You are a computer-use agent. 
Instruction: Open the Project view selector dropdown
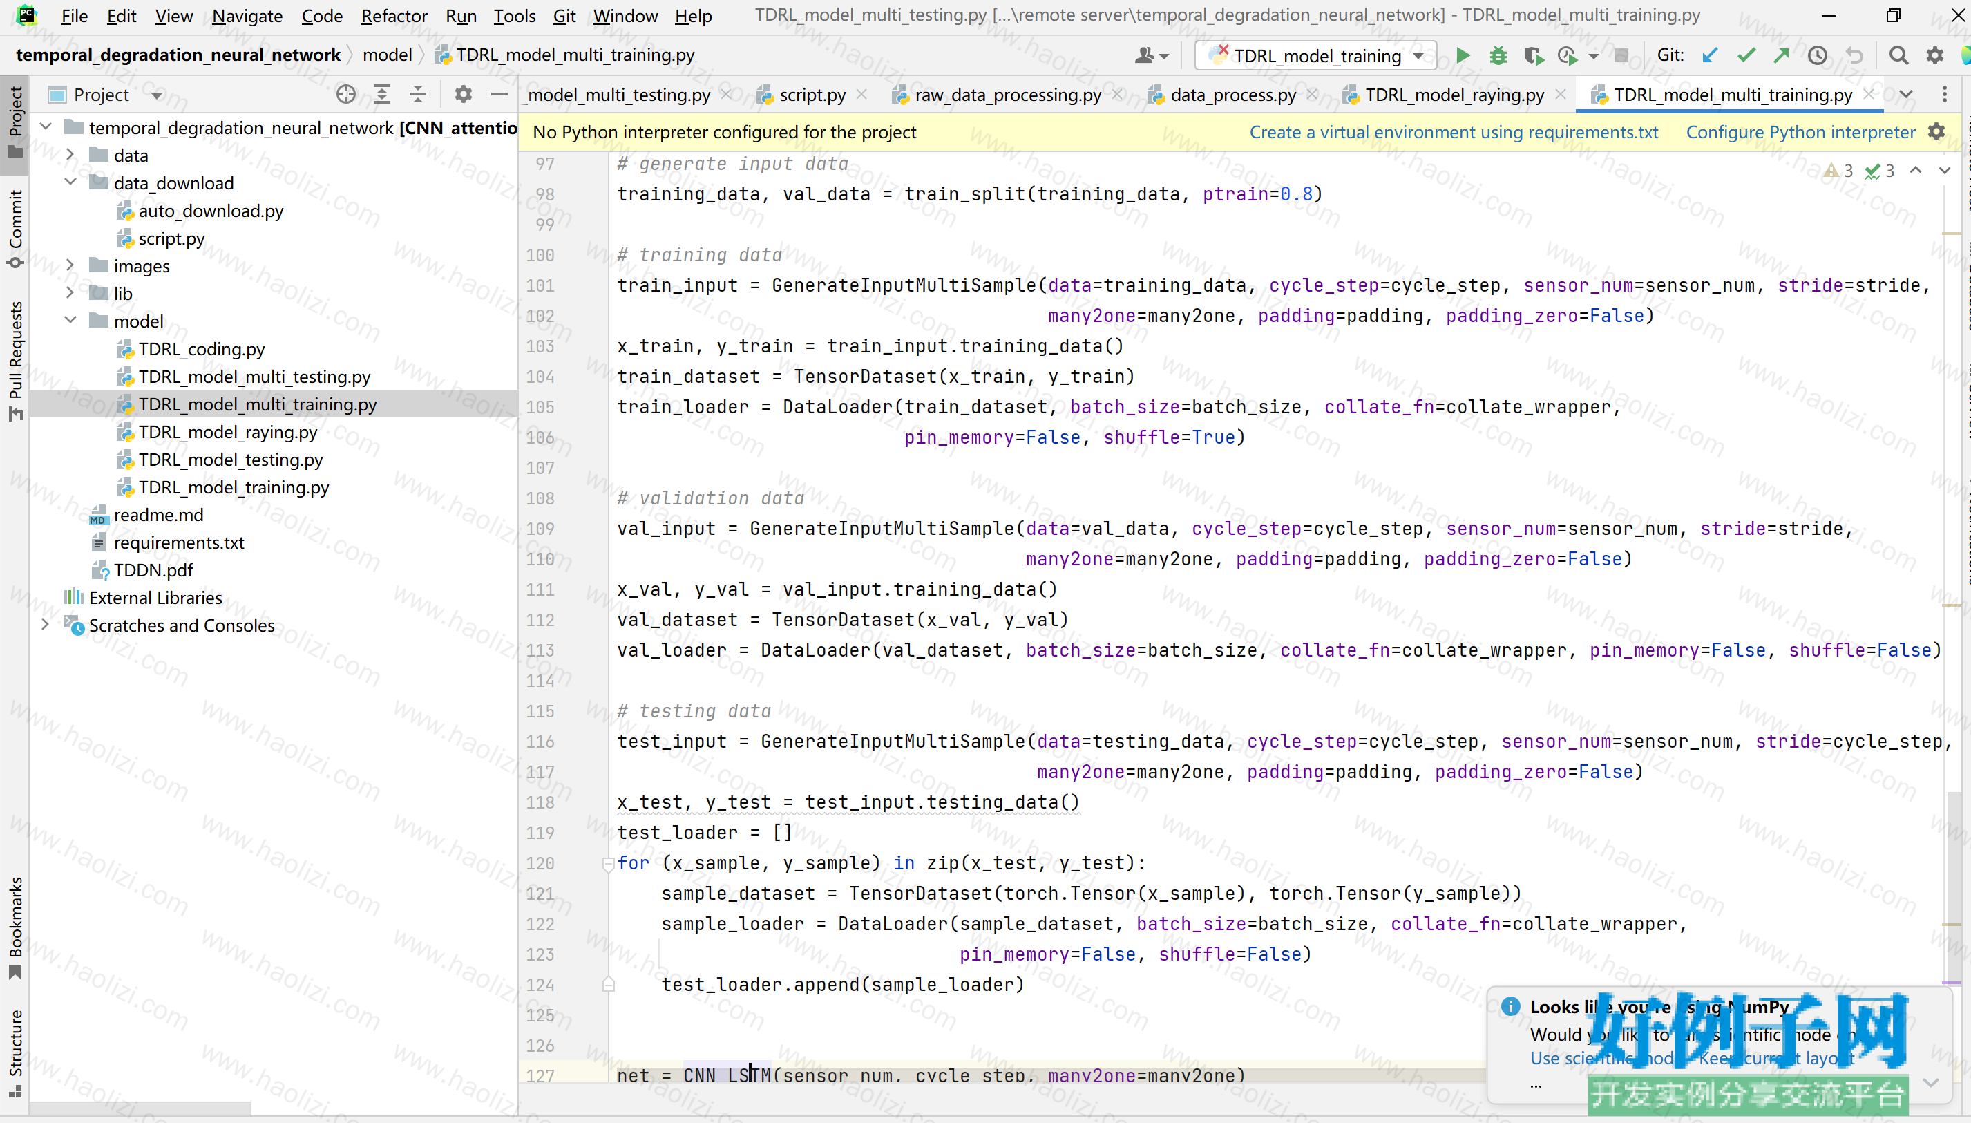click(x=158, y=95)
